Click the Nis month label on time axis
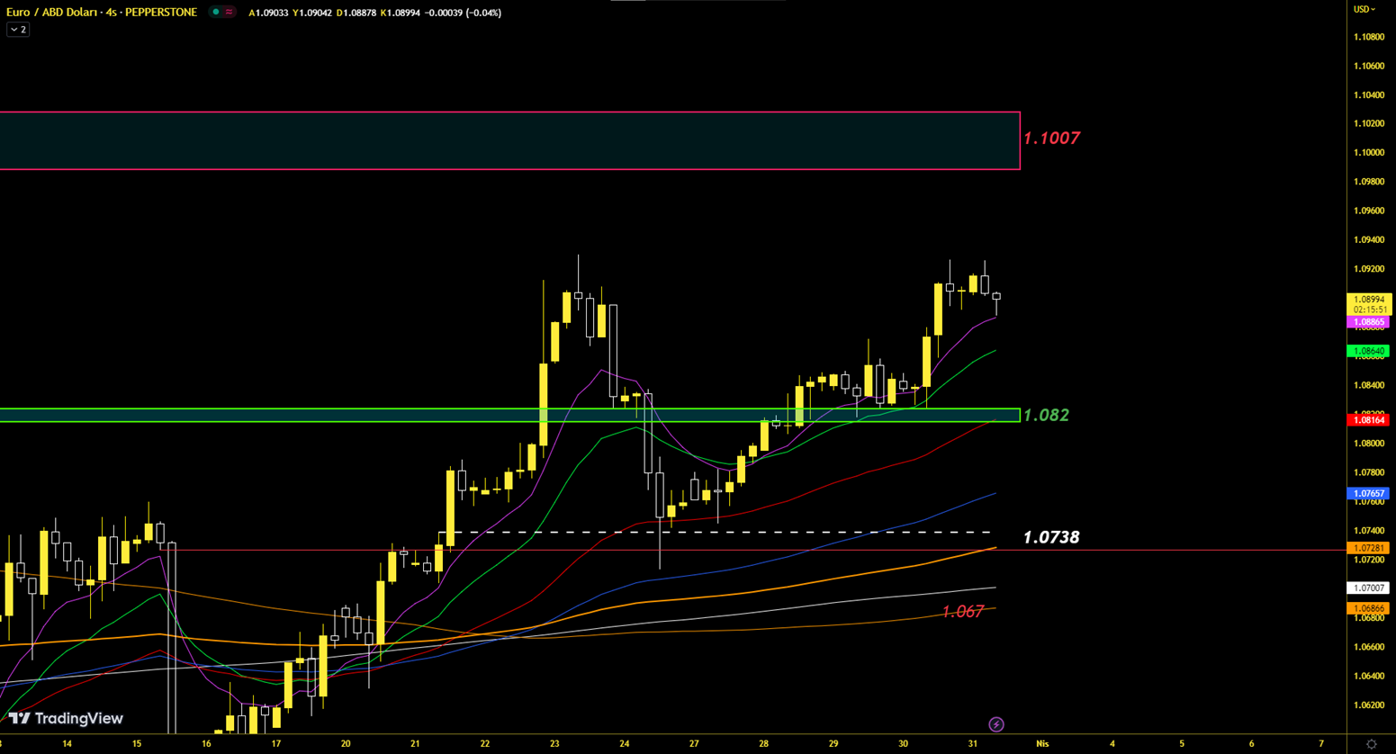This screenshot has height=754, width=1396. pyautogui.click(x=1042, y=744)
